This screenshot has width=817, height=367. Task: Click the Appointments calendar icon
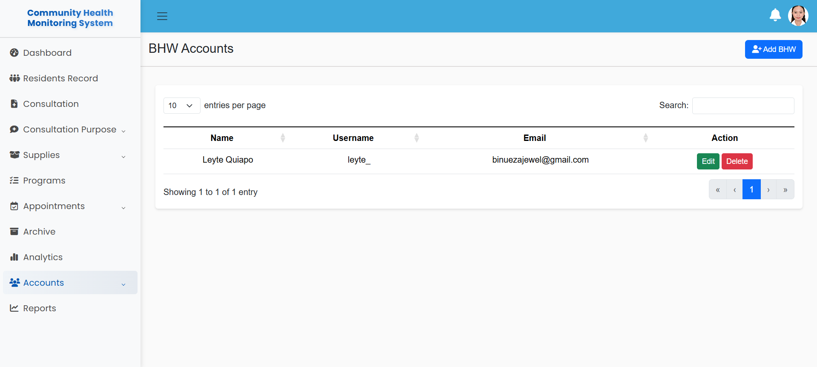(14, 206)
